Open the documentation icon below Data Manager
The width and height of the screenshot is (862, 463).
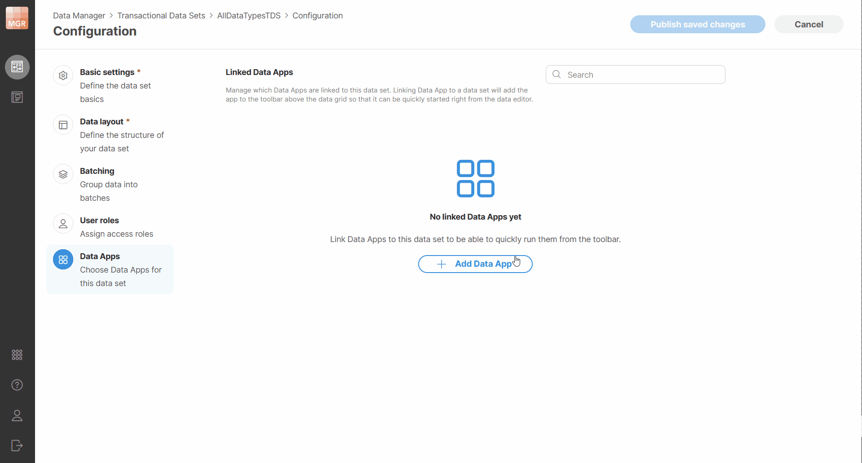(x=17, y=97)
